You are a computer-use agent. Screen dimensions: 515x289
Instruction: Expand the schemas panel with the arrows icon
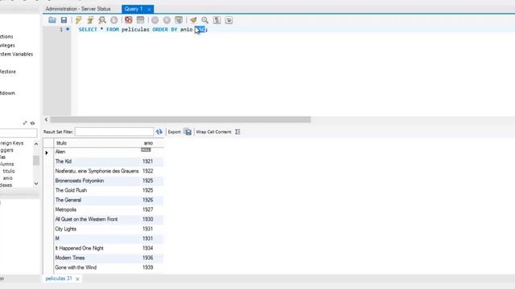click(x=25, y=123)
